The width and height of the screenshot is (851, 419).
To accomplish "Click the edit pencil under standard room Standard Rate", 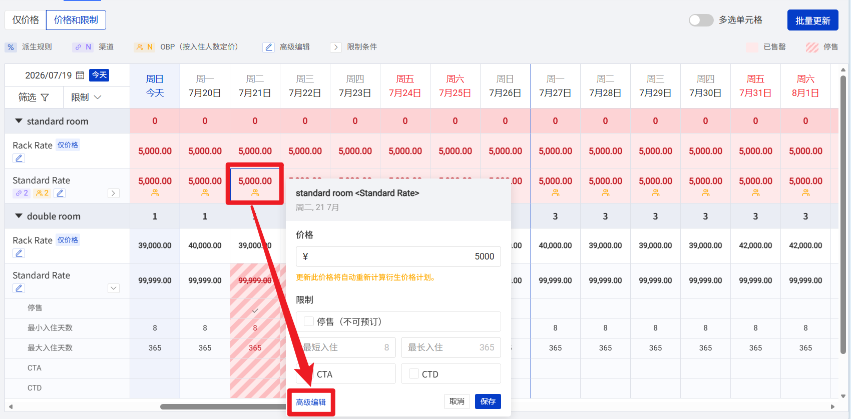I will coord(60,193).
